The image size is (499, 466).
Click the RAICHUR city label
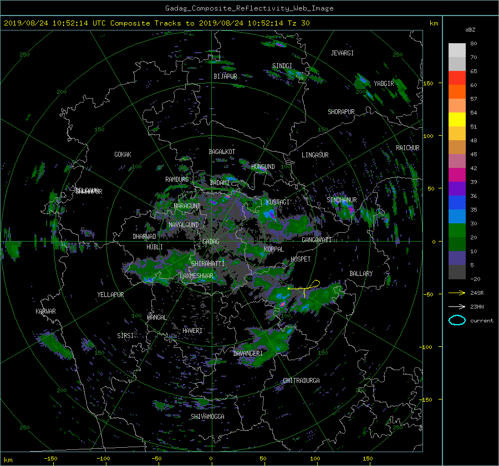tap(408, 148)
